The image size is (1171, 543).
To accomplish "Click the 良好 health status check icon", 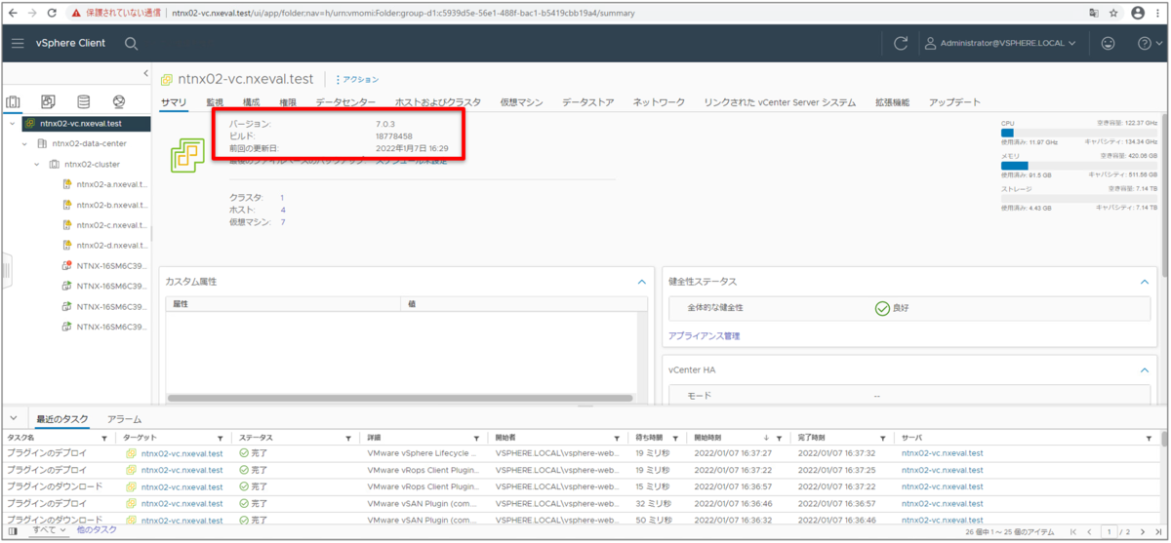I will (882, 308).
